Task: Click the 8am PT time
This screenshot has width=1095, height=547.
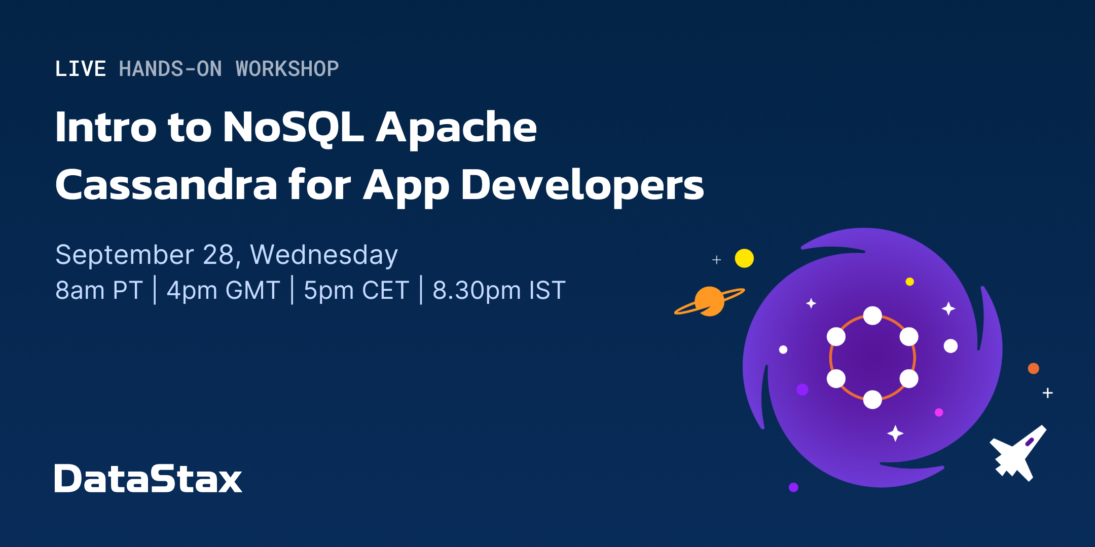Action: (x=99, y=290)
